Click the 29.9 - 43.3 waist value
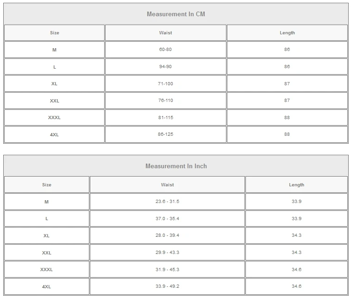Screen dimensions: 351x298 click(167, 253)
